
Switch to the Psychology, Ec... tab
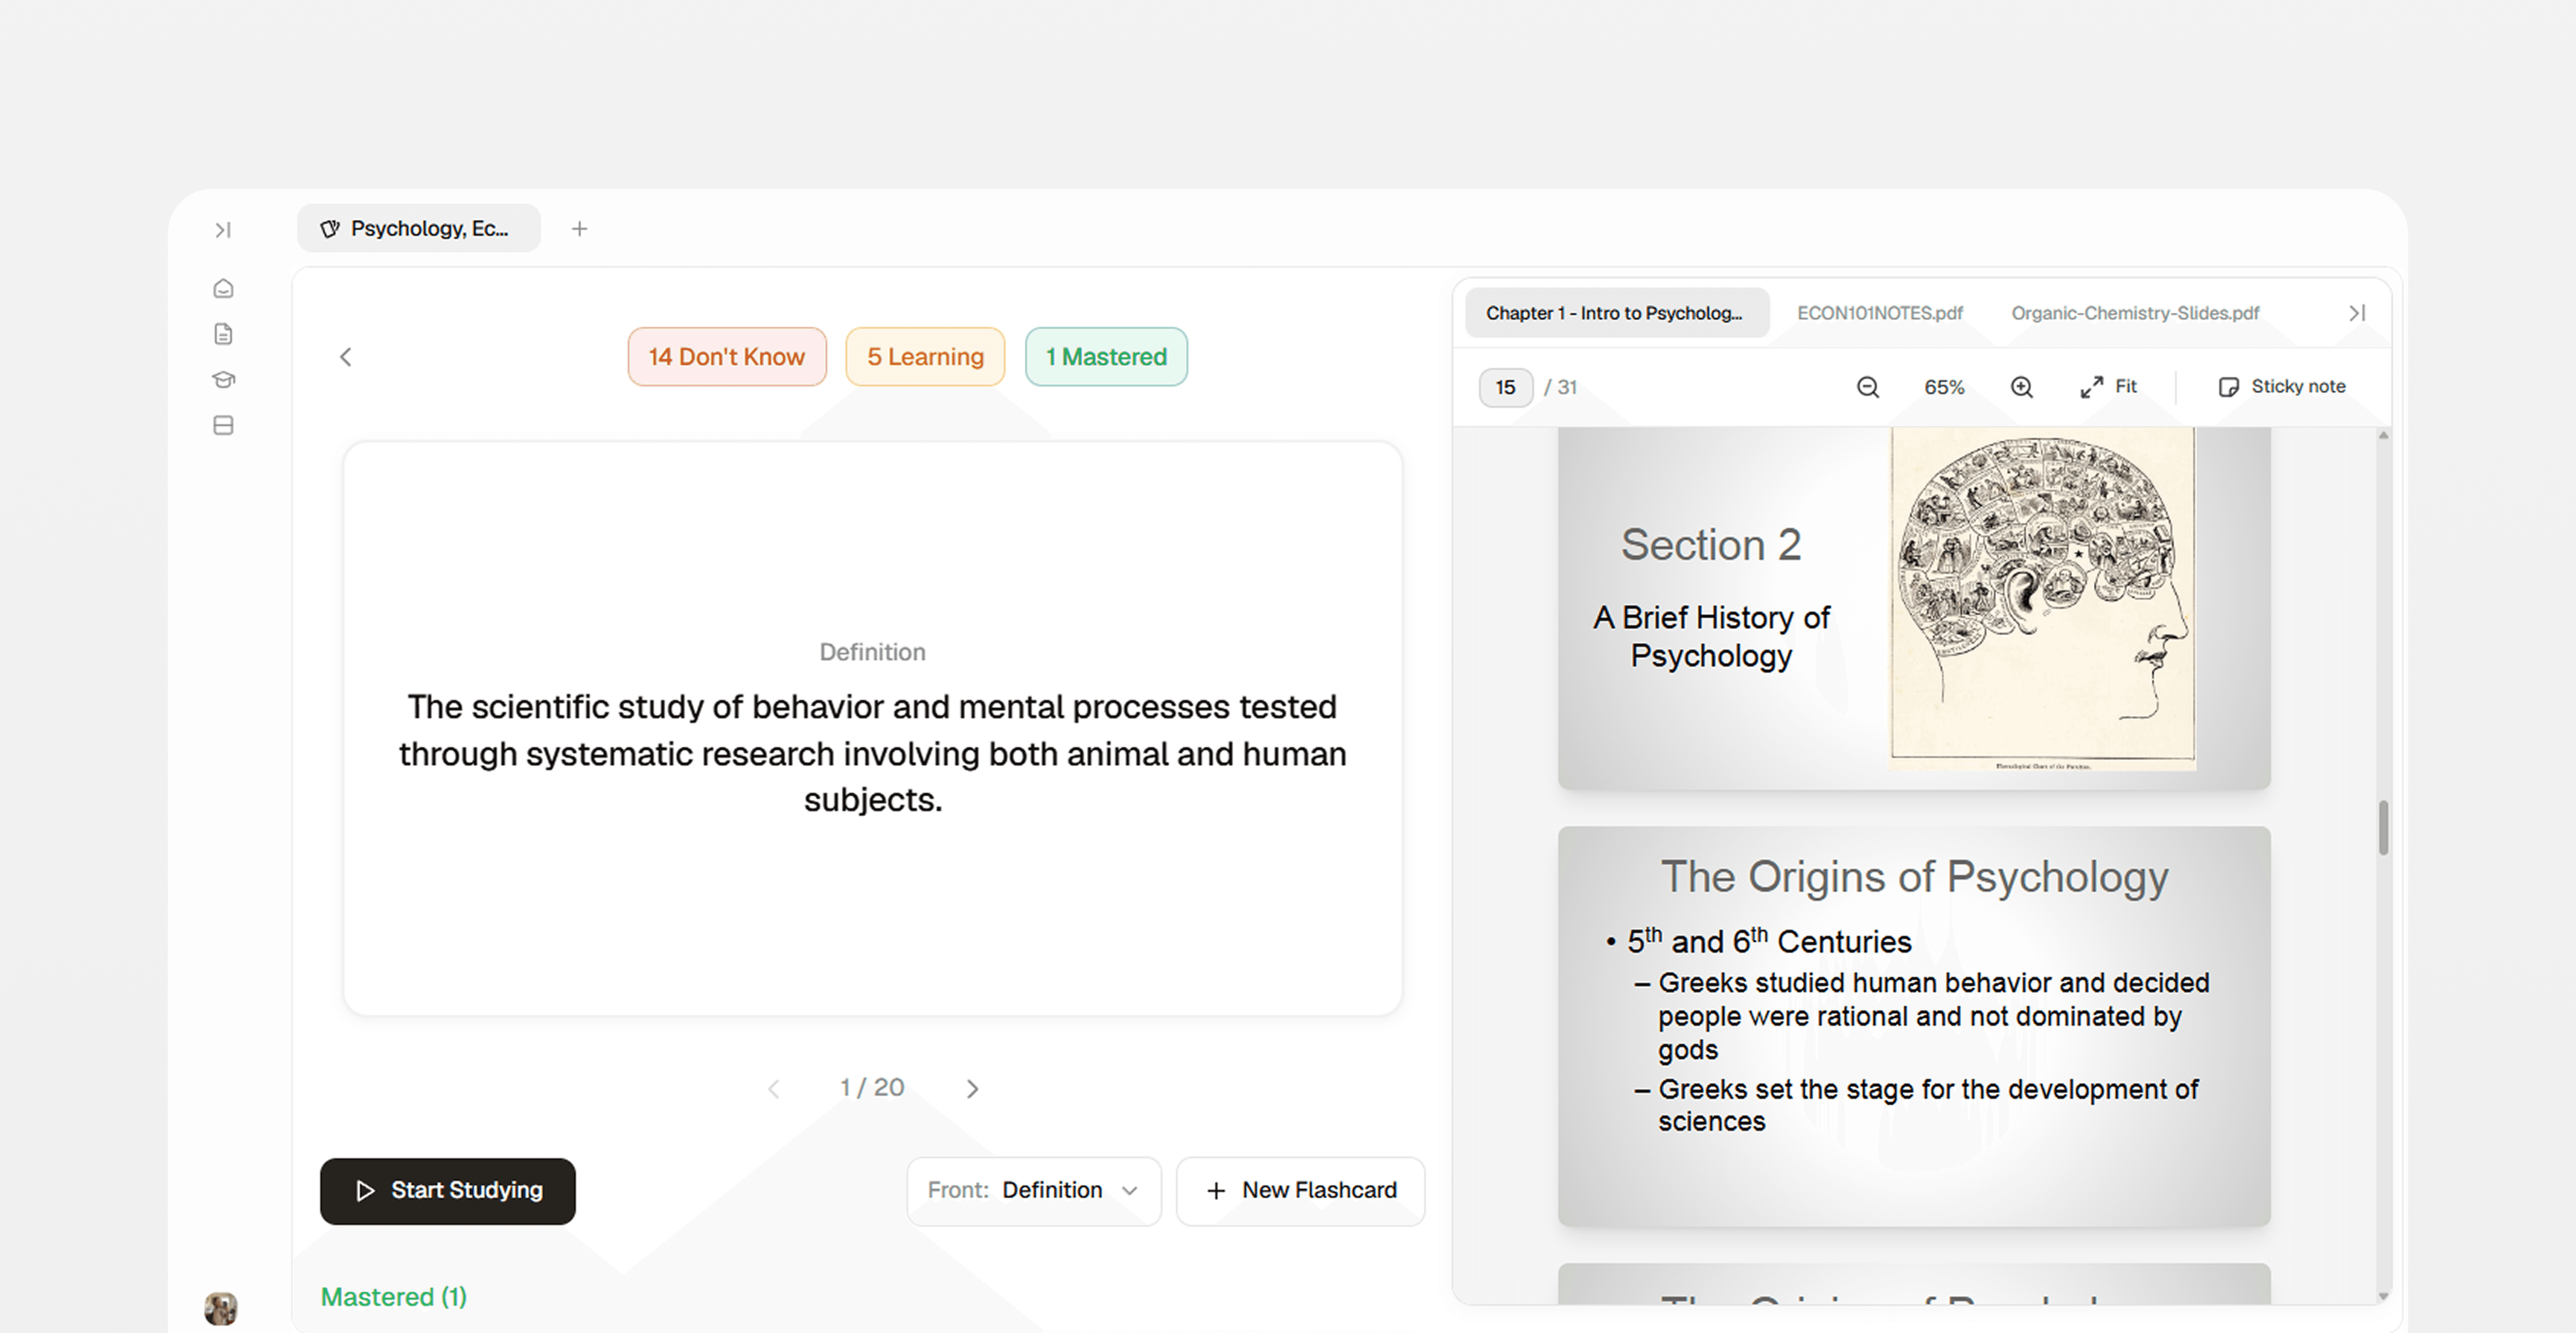coord(418,229)
